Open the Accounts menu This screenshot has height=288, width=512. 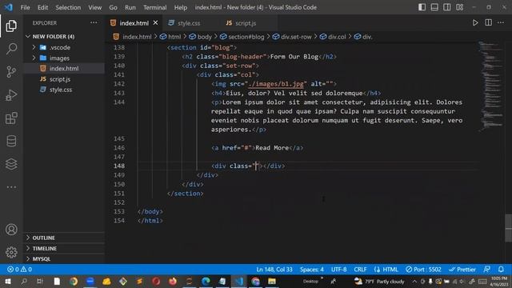[x=11, y=230]
